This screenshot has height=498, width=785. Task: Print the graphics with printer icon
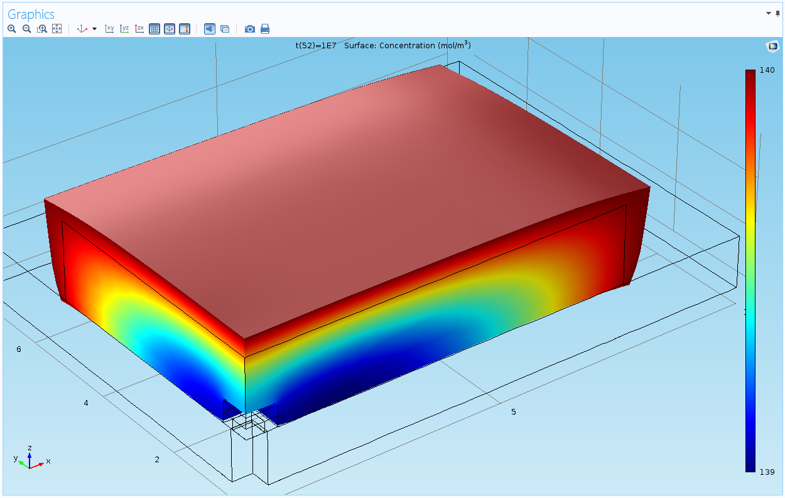pos(265,29)
